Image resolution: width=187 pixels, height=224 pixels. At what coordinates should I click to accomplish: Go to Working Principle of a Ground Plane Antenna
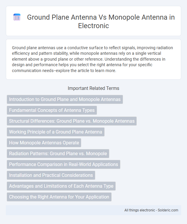[56, 132]
